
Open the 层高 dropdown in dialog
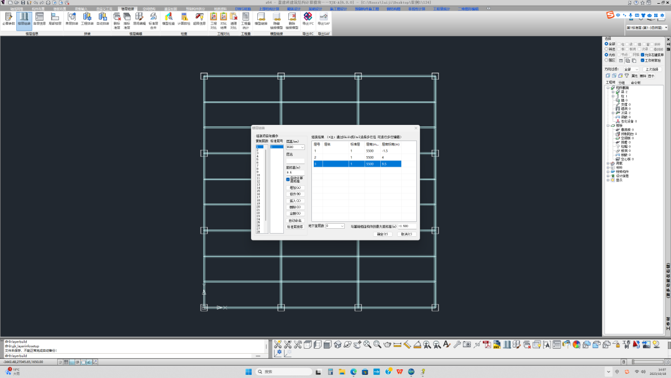pos(302,147)
